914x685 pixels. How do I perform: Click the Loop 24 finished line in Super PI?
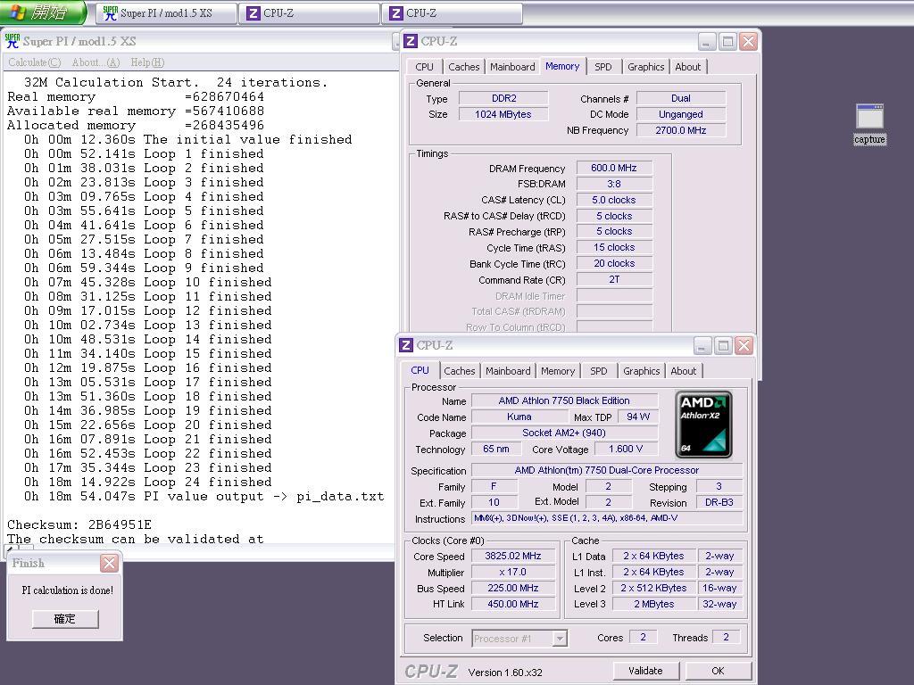[148, 483]
